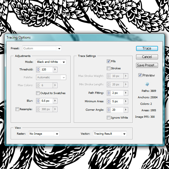
Task: Click the Paths: 3809 readout
Action: click(x=149, y=91)
